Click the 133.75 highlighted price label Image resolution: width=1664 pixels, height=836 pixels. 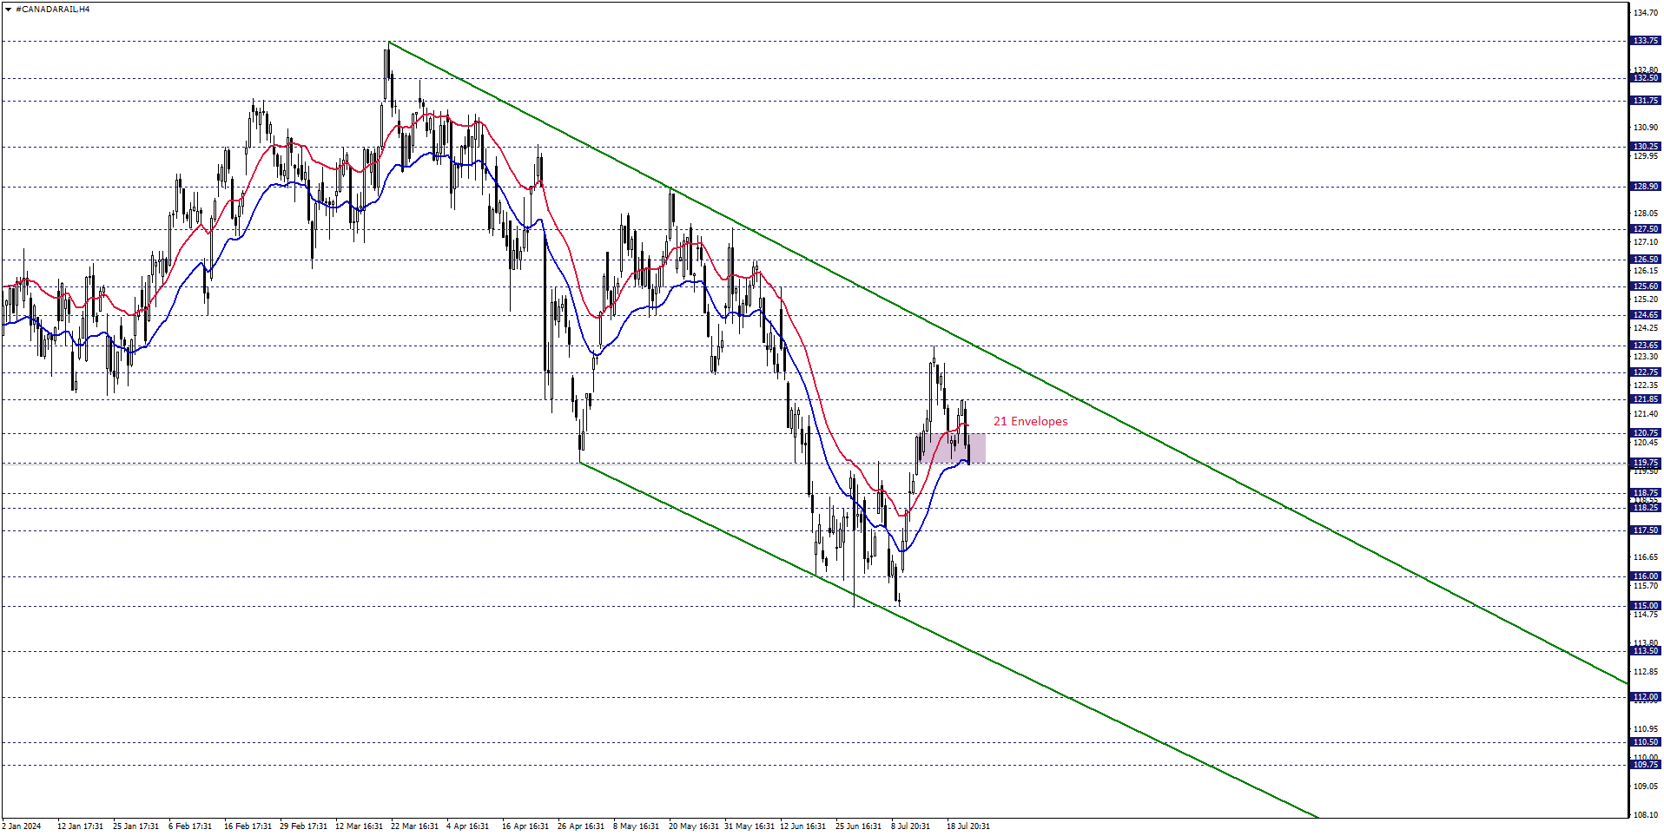tap(1646, 41)
